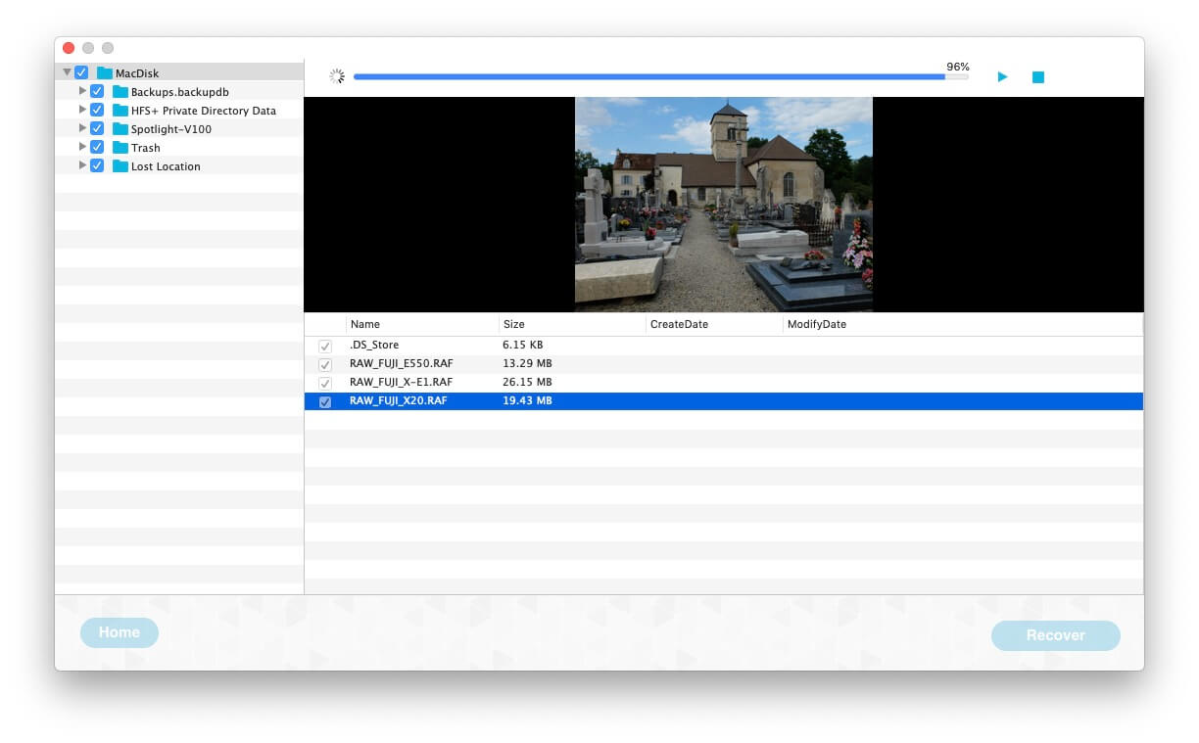Toggle checkbox for .DS_Store file
This screenshot has width=1199, height=743.
[x=325, y=346]
